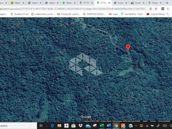Screen dimensions: 172x129
Task: Click the address bar URL field
Action: click(x=73, y=9)
